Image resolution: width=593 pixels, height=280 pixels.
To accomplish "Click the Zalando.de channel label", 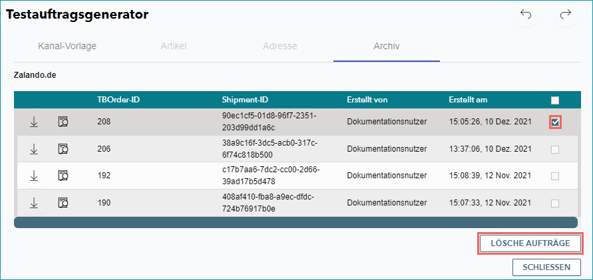I will pyautogui.click(x=35, y=75).
